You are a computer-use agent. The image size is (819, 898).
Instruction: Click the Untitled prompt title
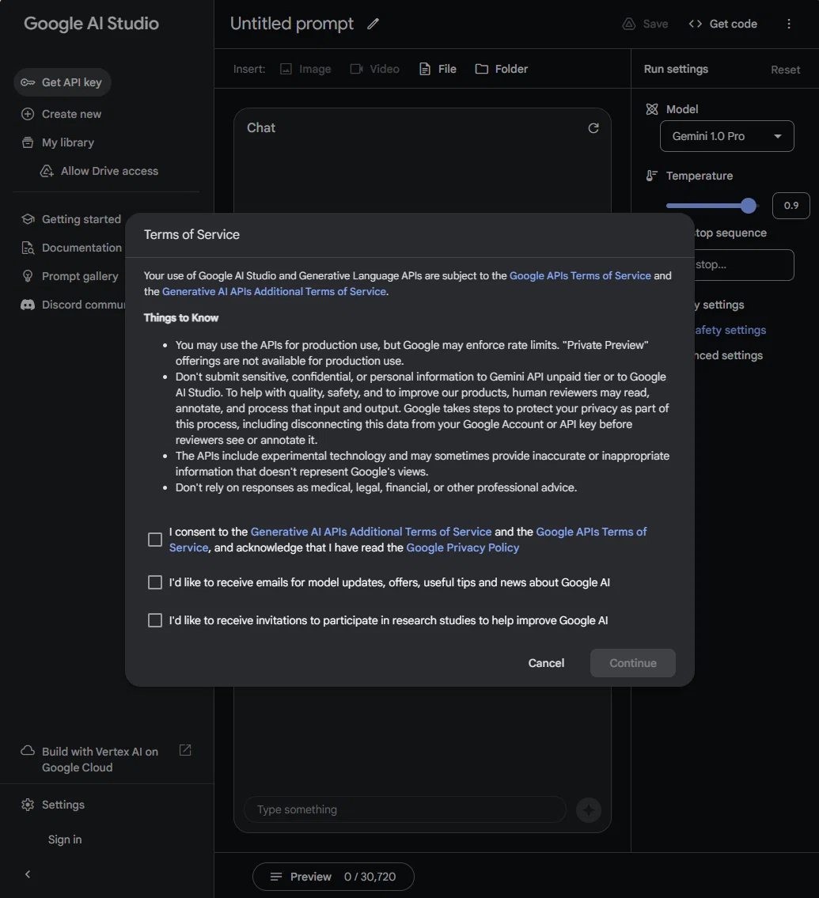291,24
